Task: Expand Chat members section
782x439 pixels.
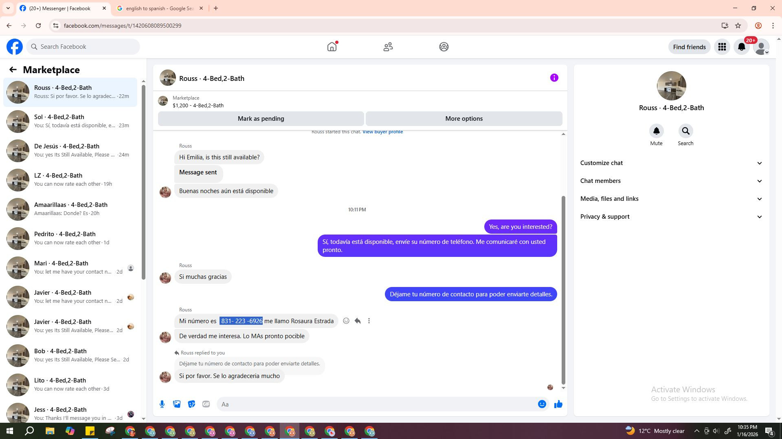Action: [x=671, y=181]
